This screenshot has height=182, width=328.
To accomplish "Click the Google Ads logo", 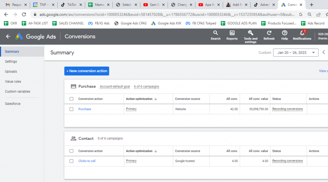I will 19,36.
